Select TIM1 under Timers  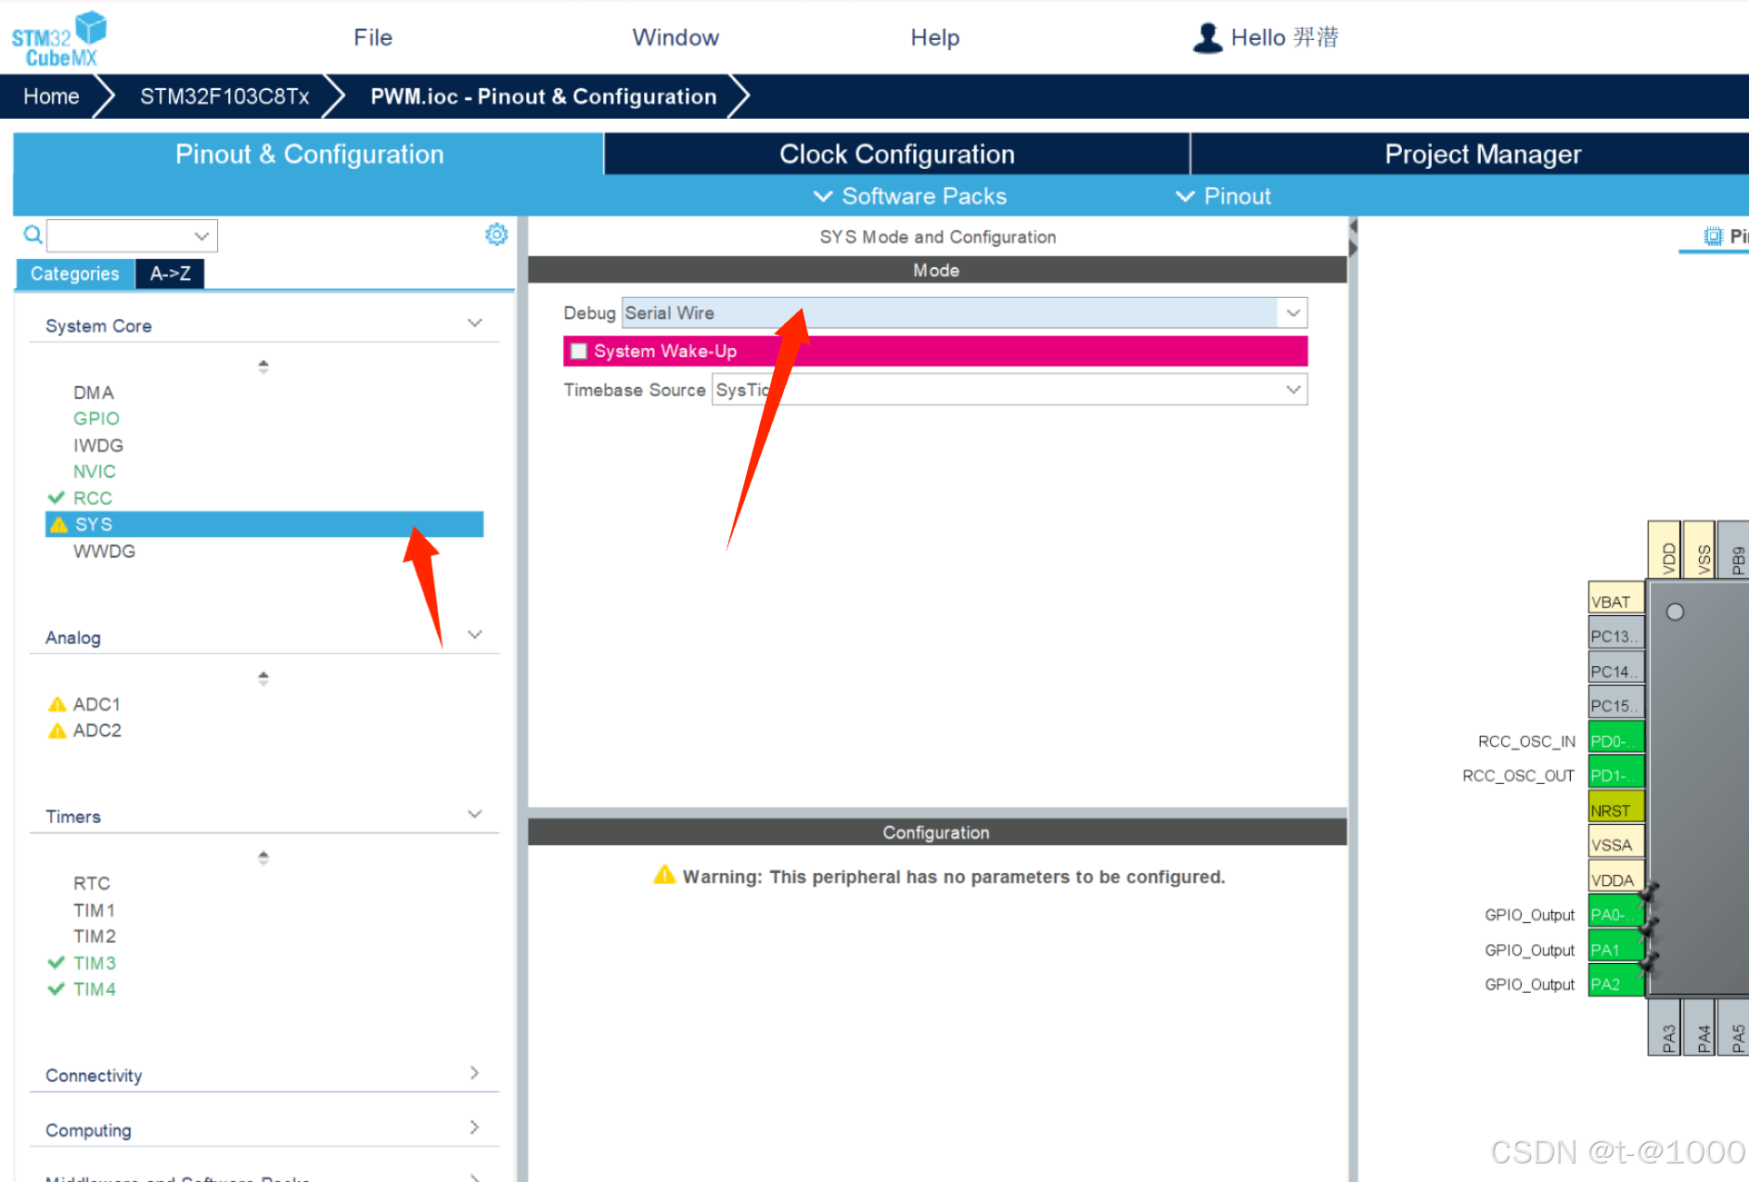click(94, 910)
